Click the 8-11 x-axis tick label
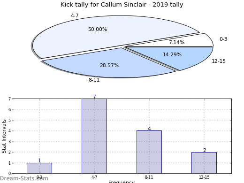 (149, 177)
